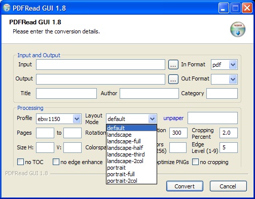Image resolution: width=255 pixels, height=199 pixels.
Task: Collapse the Layout Mode dropdown arrow
Action: 152,119
